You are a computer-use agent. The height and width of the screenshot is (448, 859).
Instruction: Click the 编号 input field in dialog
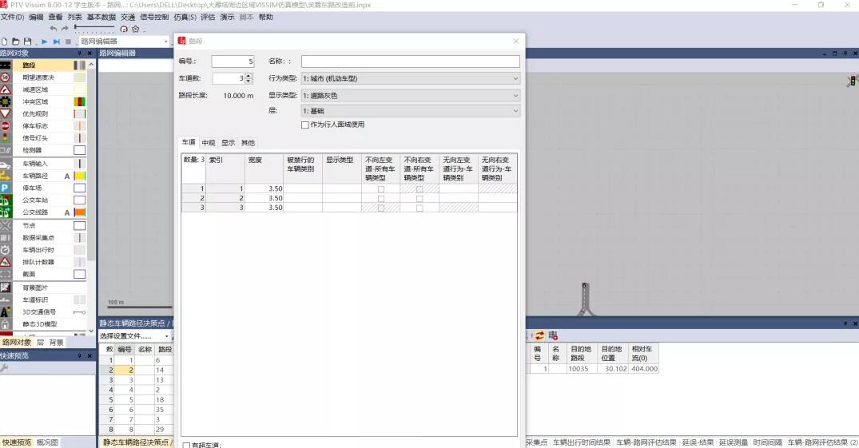tap(233, 61)
